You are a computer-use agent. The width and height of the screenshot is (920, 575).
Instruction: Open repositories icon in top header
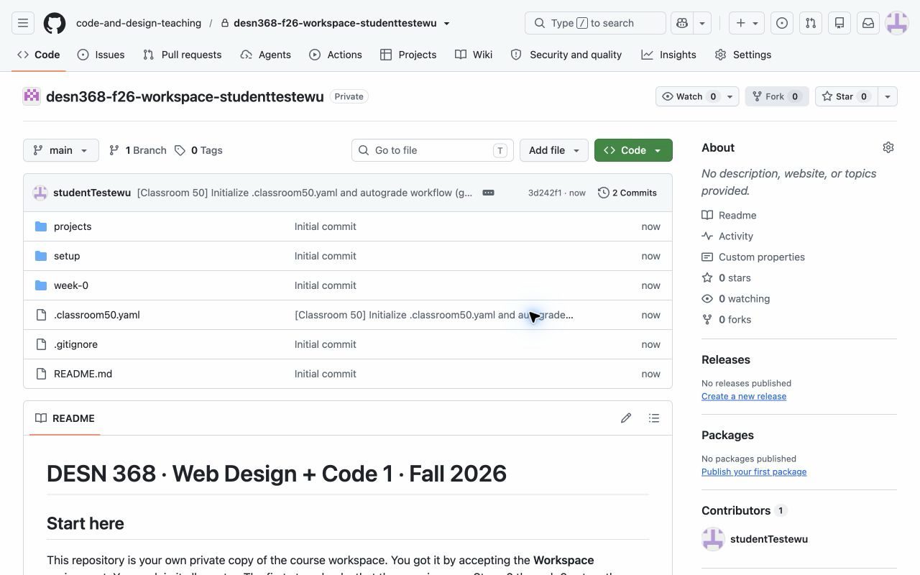[x=839, y=23]
